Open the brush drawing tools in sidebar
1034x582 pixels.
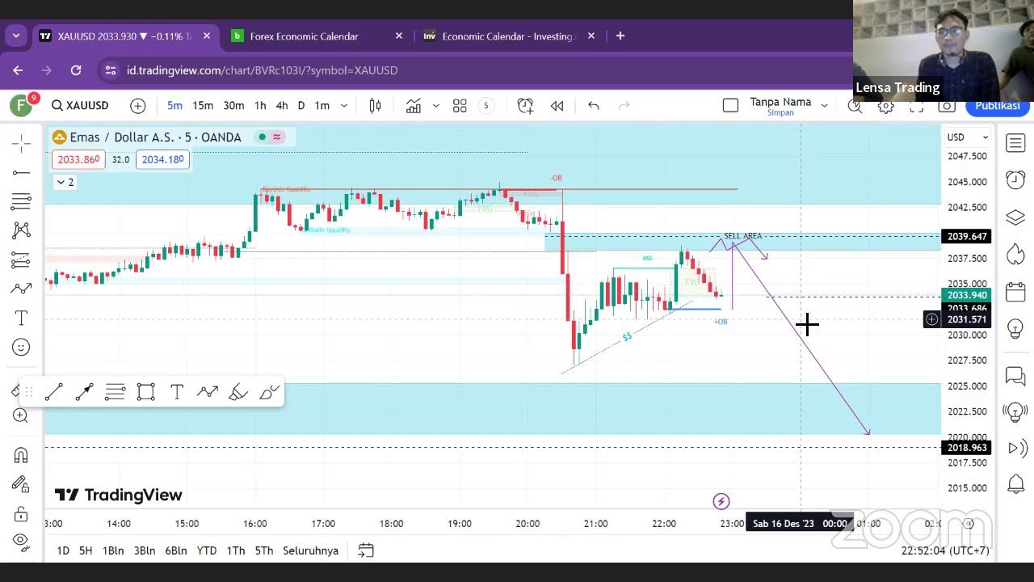pyautogui.click(x=21, y=289)
